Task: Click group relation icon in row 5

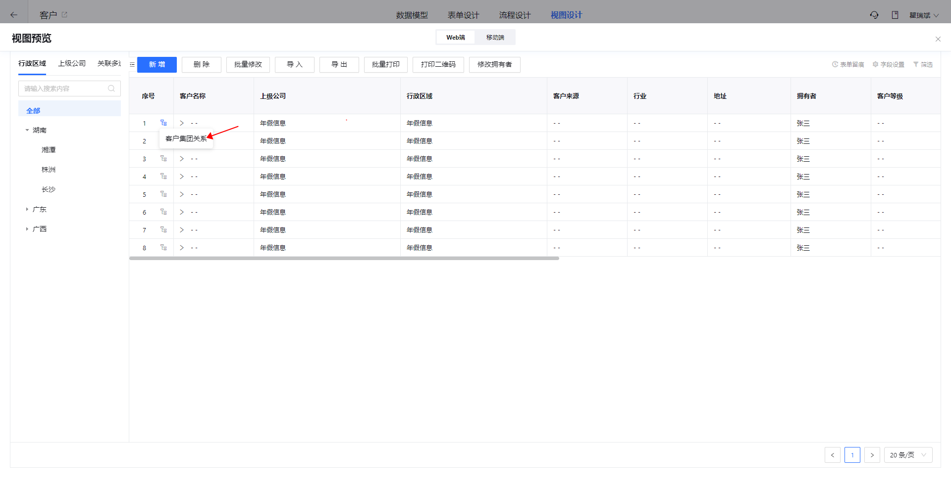Action: pyautogui.click(x=163, y=194)
